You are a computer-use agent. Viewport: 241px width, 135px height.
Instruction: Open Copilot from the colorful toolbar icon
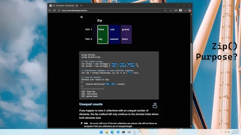click(190, 10)
